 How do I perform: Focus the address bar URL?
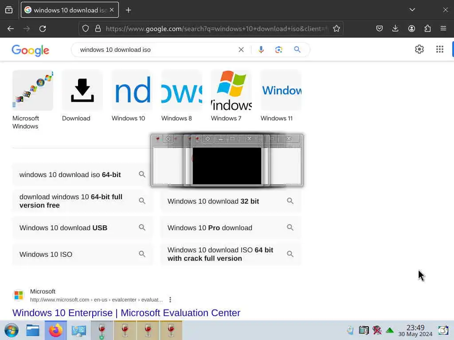click(216, 29)
